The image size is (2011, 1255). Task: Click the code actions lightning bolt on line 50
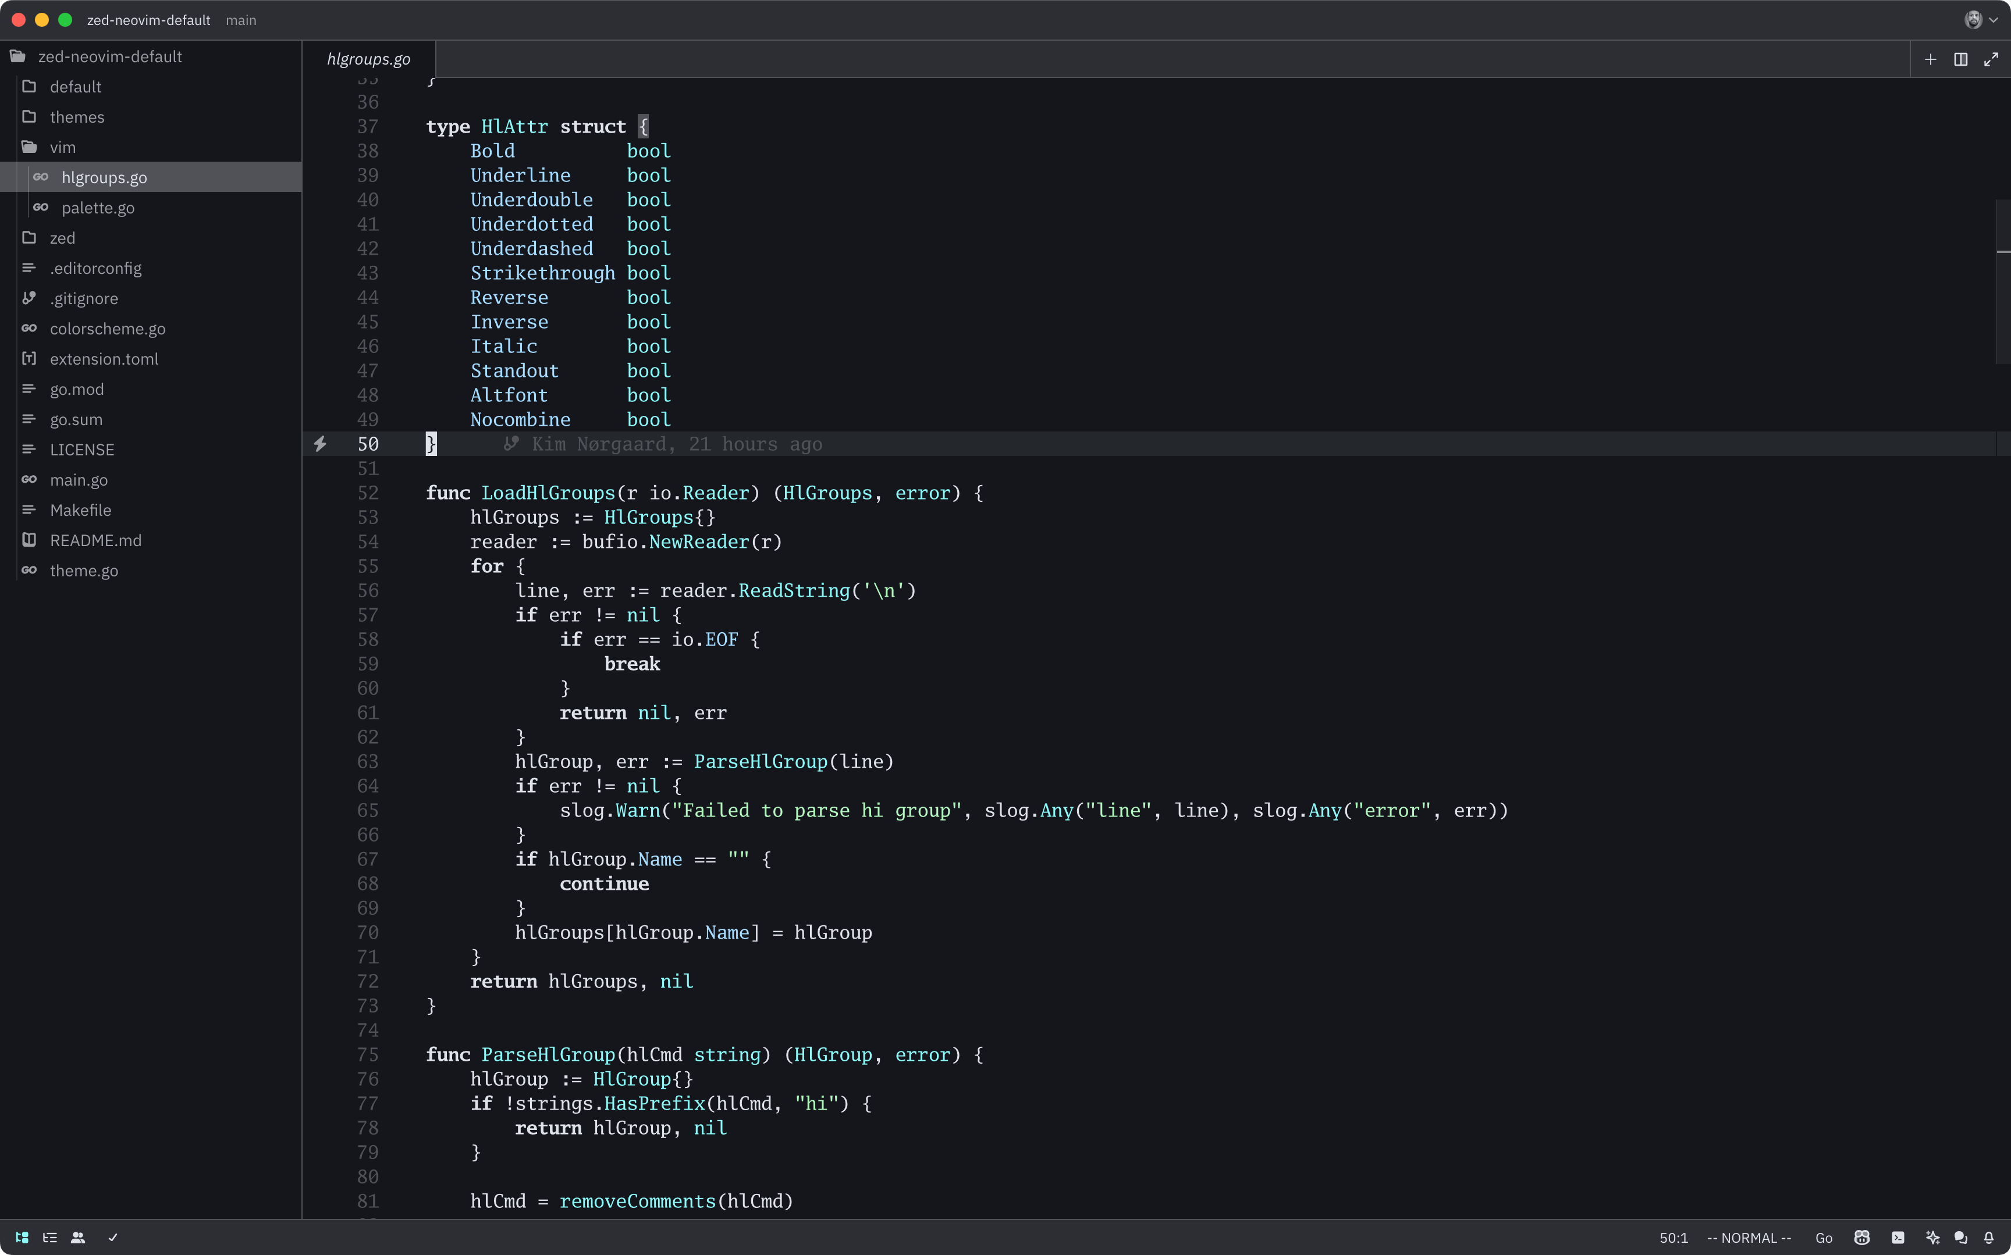(x=321, y=444)
